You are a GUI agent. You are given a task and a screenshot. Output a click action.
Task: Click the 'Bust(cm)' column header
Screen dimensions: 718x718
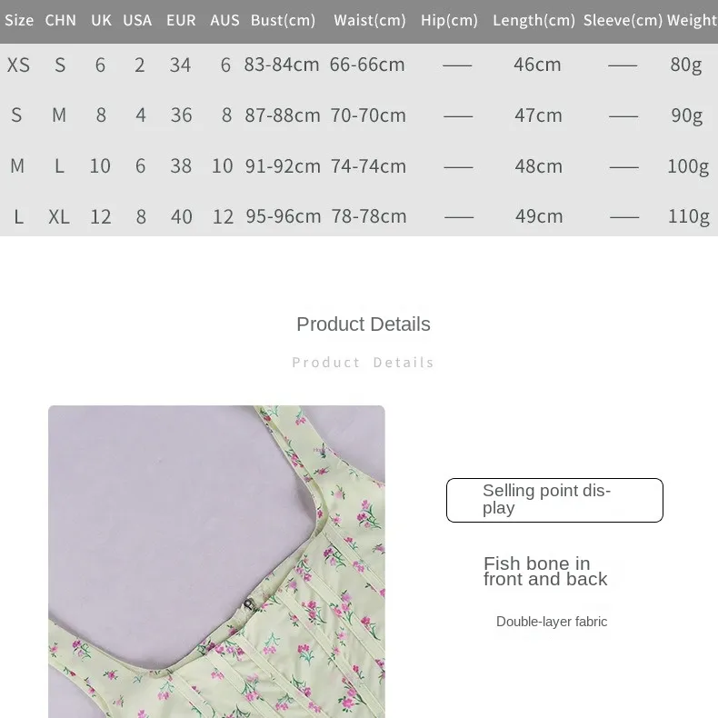click(283, 20)
